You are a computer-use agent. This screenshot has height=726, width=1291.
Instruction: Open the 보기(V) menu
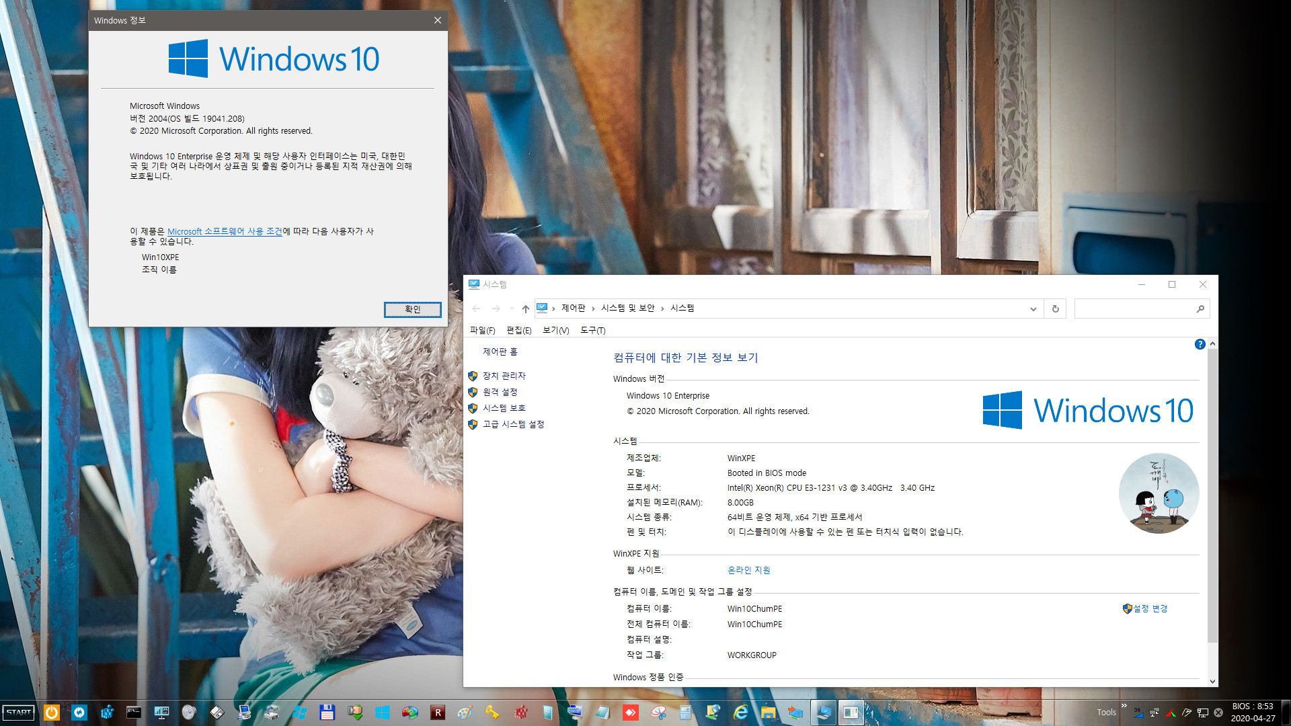coord(555,330)
